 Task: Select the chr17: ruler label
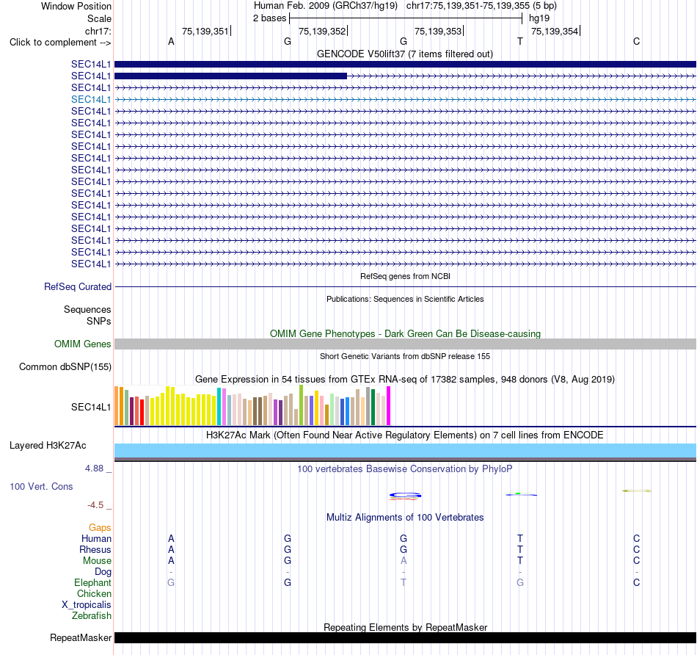click(98, 31)
